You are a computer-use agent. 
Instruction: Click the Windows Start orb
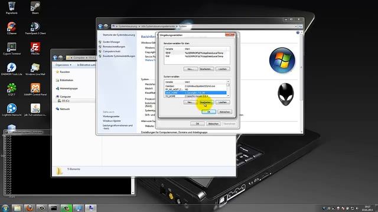[5, 208]
